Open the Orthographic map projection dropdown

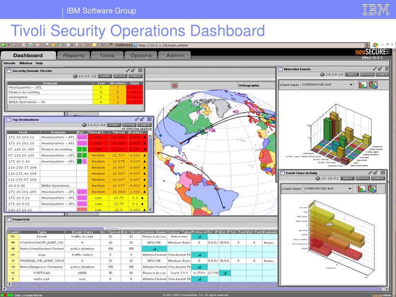click(256, 85)
